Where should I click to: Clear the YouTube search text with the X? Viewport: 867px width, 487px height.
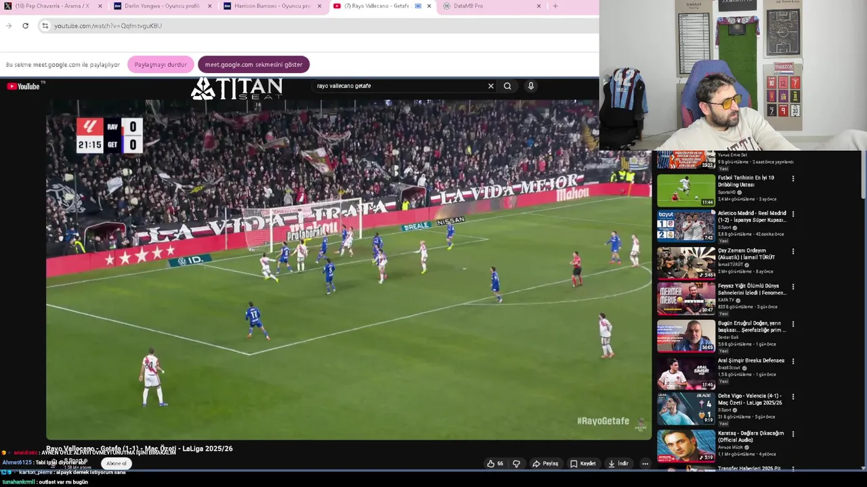click(491, 86)
